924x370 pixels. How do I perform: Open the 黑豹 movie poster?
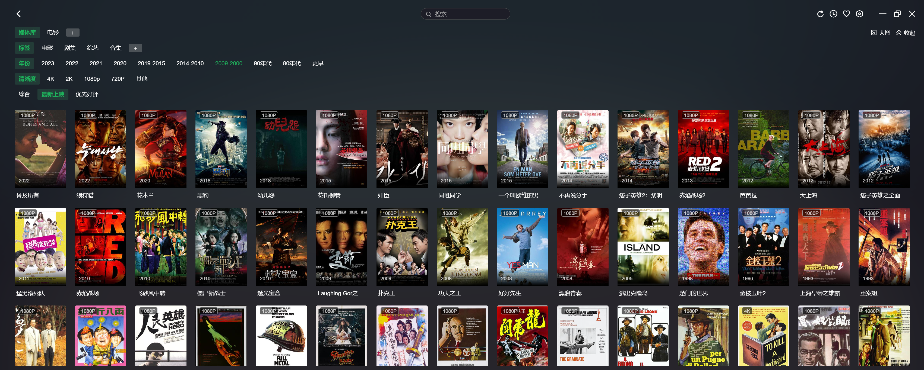click(221, 149)
